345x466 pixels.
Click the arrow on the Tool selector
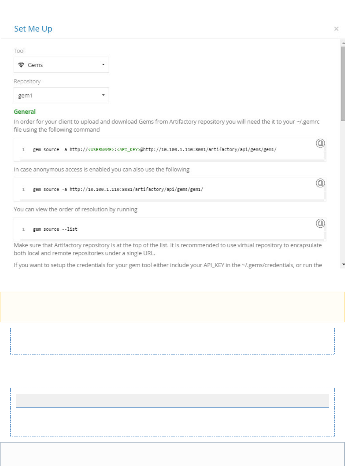(103, 65)
